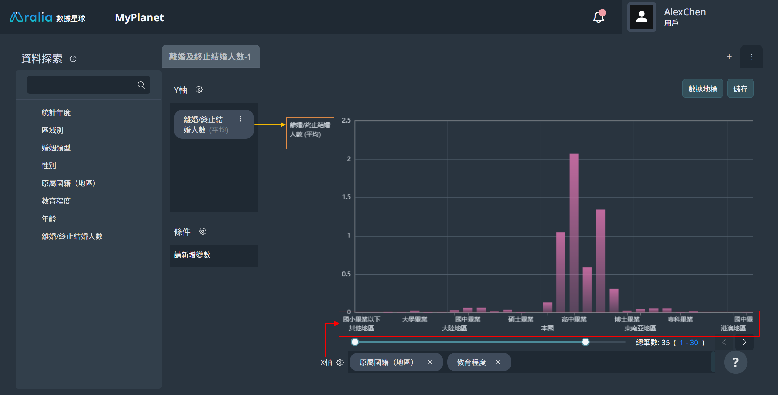The image size is (778, 395).
Task: Click the search magnifier icon
Action: (141, 85)
